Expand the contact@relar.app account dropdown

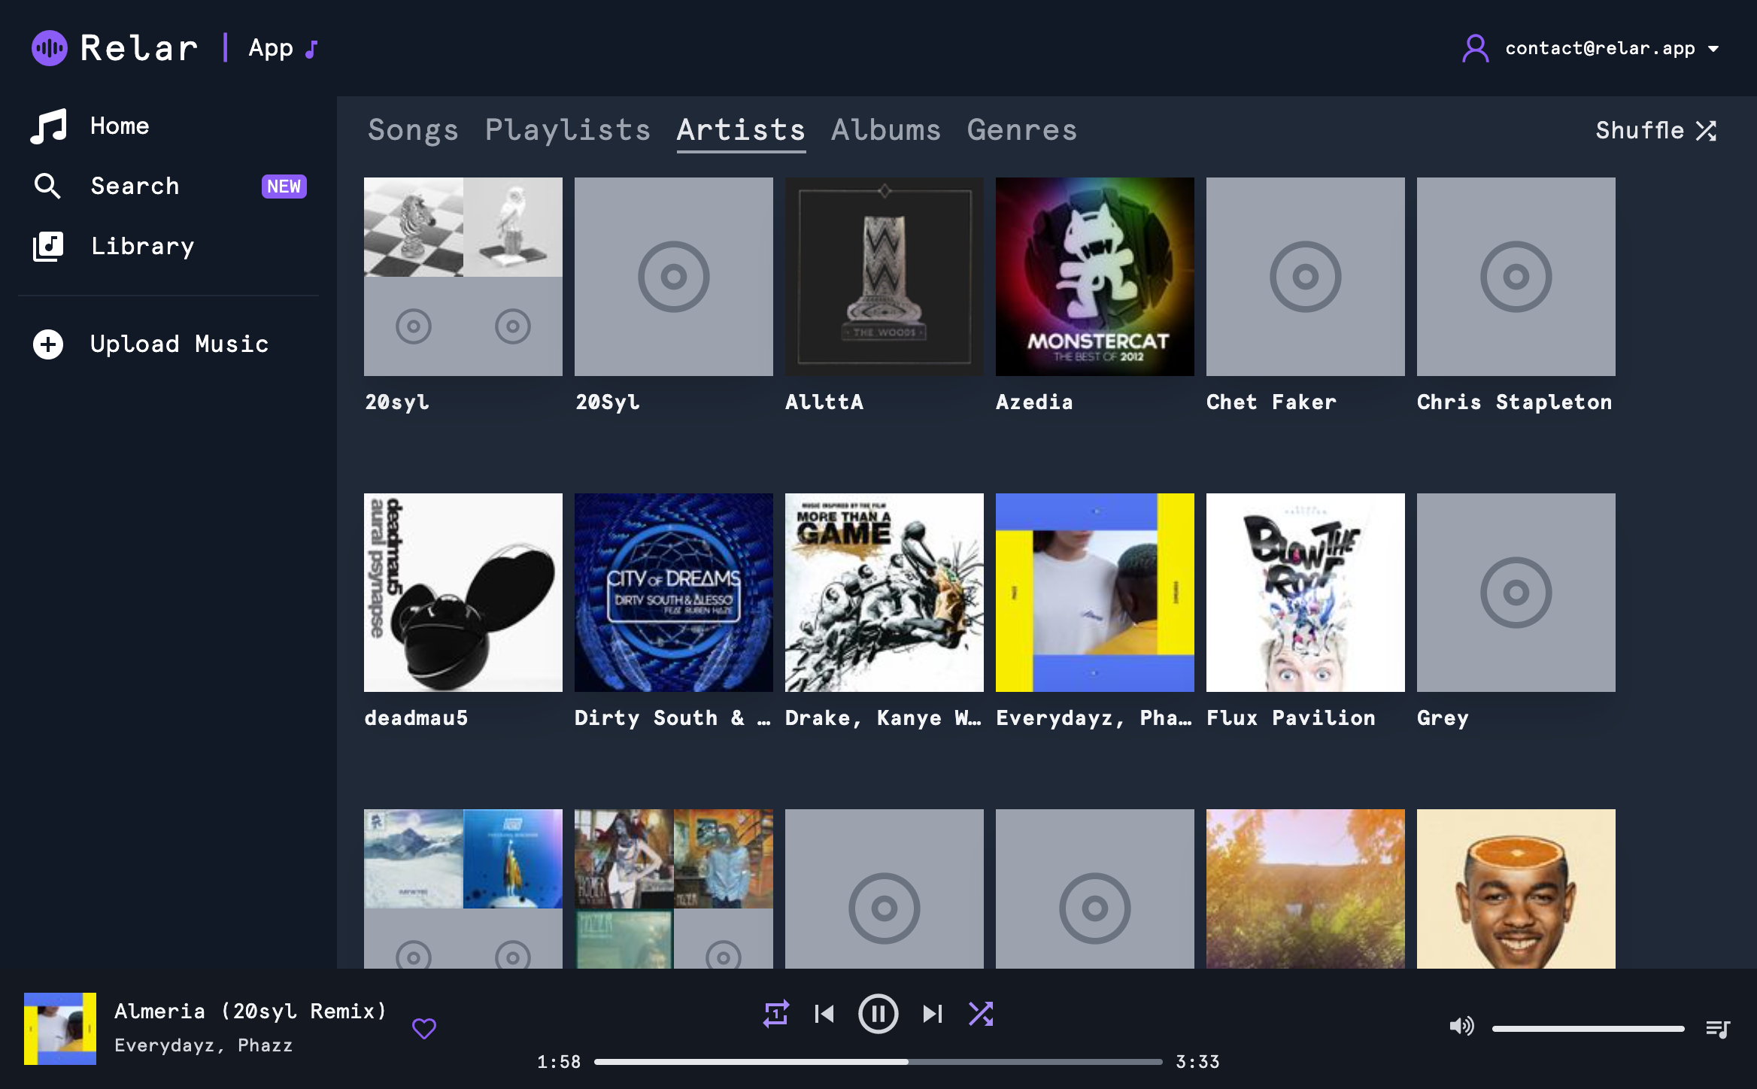click(x=1713, y=49)
